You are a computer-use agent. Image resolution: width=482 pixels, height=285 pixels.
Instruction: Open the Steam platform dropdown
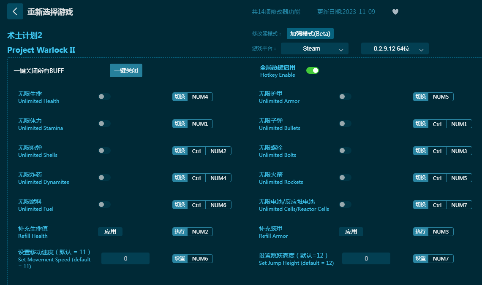[x=314, y=48]
